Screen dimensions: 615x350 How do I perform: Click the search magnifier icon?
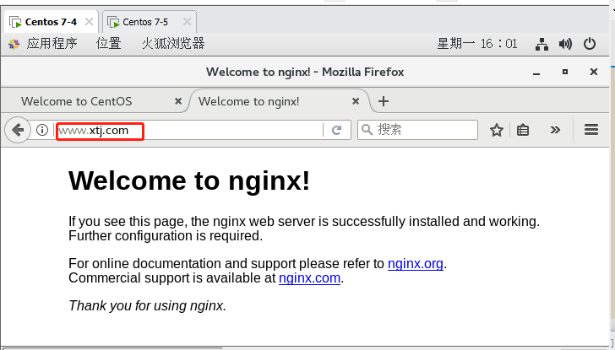[367, 130]
